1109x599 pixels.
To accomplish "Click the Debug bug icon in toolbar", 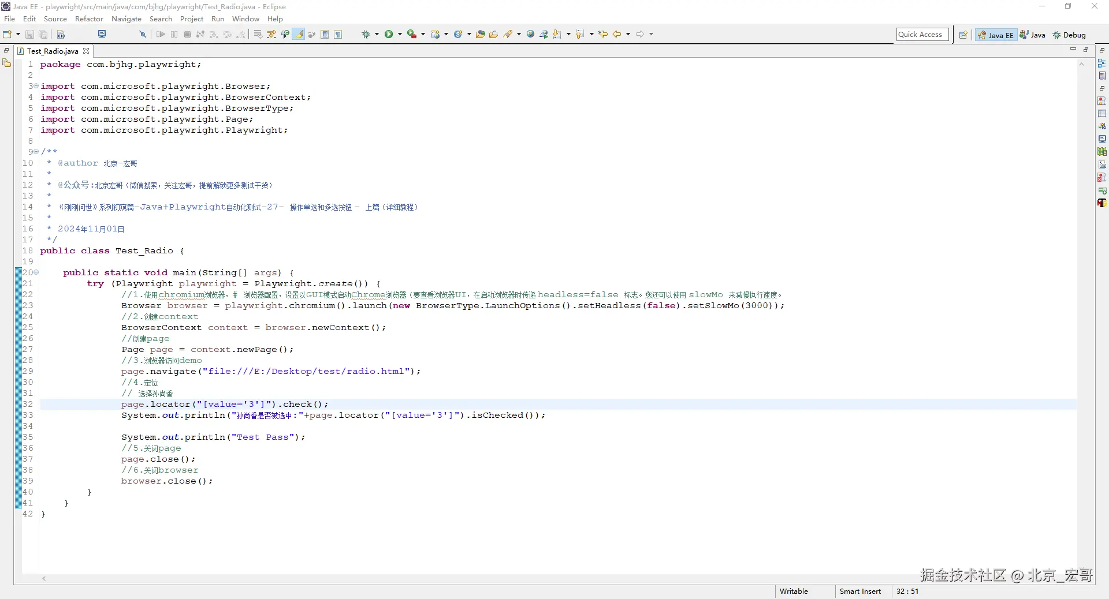I will (x=366, y=35).
